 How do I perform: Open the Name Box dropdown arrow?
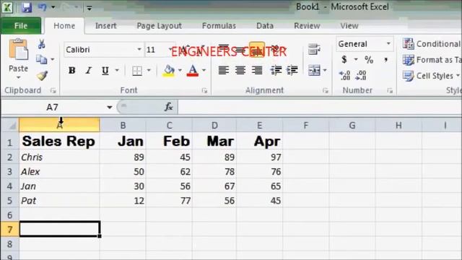[109, 108]
